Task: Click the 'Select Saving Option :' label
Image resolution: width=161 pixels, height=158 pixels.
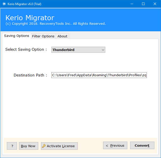Action: tap(26, 49)
